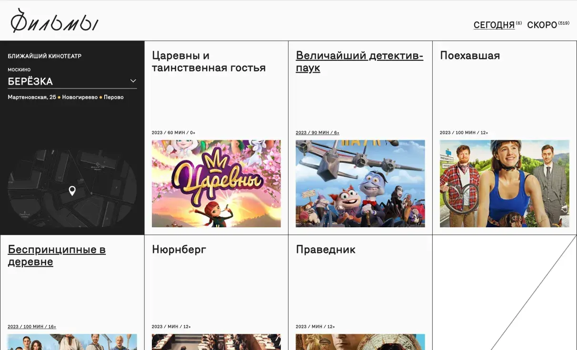Click the Перово metro label

pyautogui.click(x=114, y=97)
